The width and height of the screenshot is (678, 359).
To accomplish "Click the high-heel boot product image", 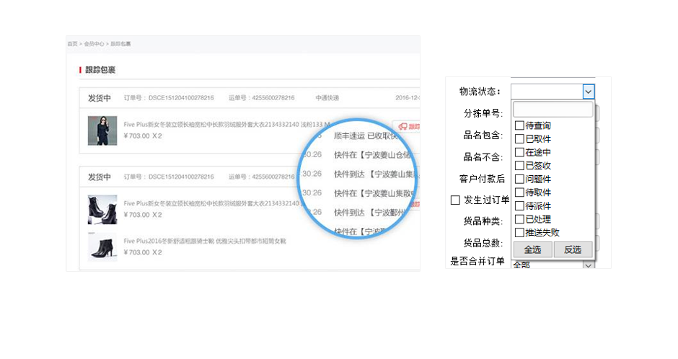I will 102,247.
